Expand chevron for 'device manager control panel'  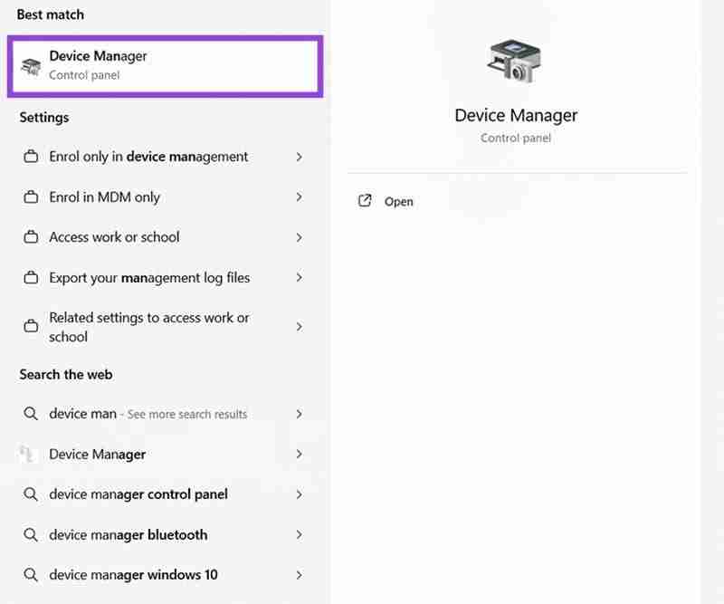point(300,494)
